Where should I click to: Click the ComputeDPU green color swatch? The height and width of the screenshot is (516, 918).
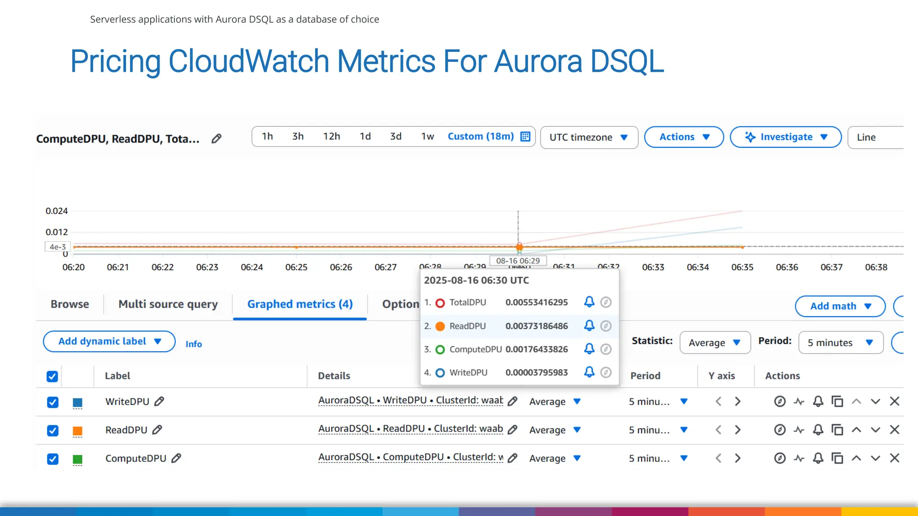(x=78, y=459)
